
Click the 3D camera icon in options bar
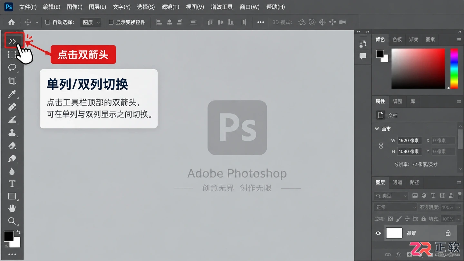(343, 22)
